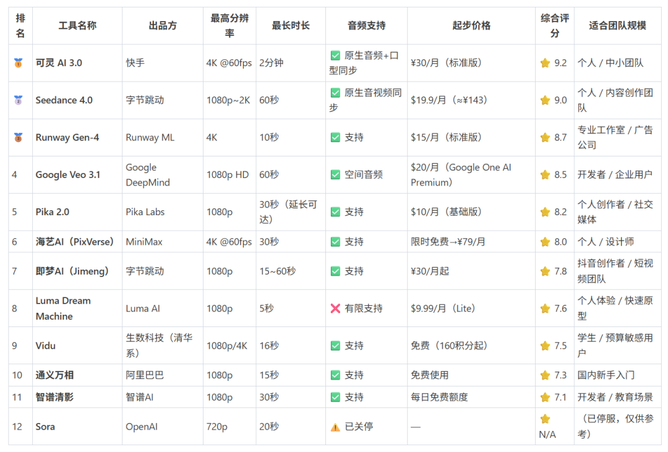This screenshot has height=452, width=668.
Task: Click the star icon next to 7.6
Action: click(x=545, y=309)
